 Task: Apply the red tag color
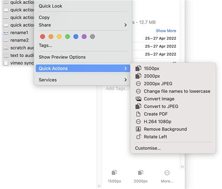pos(43,37)
